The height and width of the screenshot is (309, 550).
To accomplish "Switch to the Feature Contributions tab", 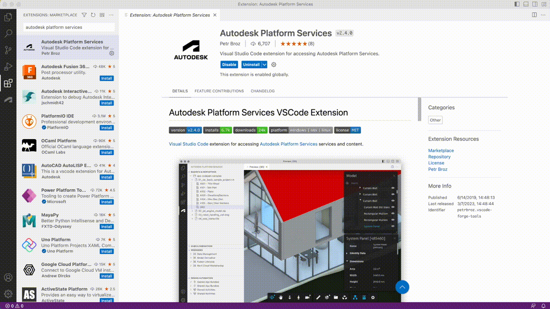I will [219, 91].
